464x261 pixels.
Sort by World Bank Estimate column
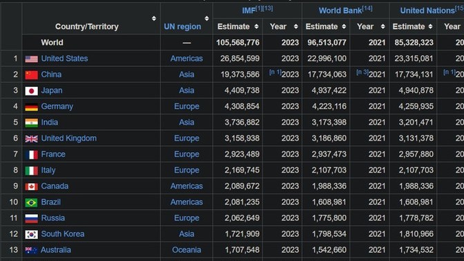point(344,27)
